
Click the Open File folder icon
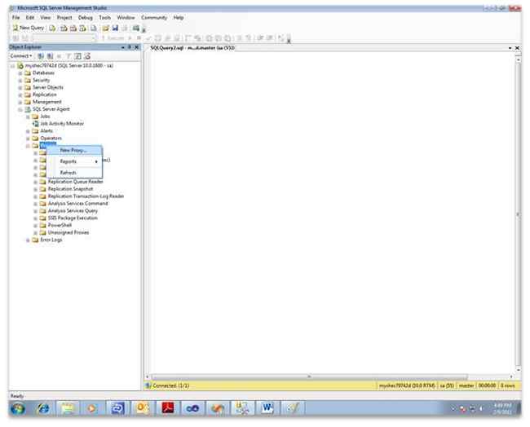click(x=106, y=28)
